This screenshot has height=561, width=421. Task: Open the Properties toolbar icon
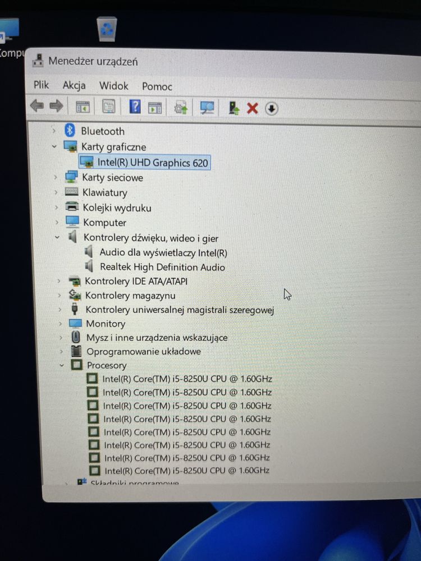(x=109, y=107)
